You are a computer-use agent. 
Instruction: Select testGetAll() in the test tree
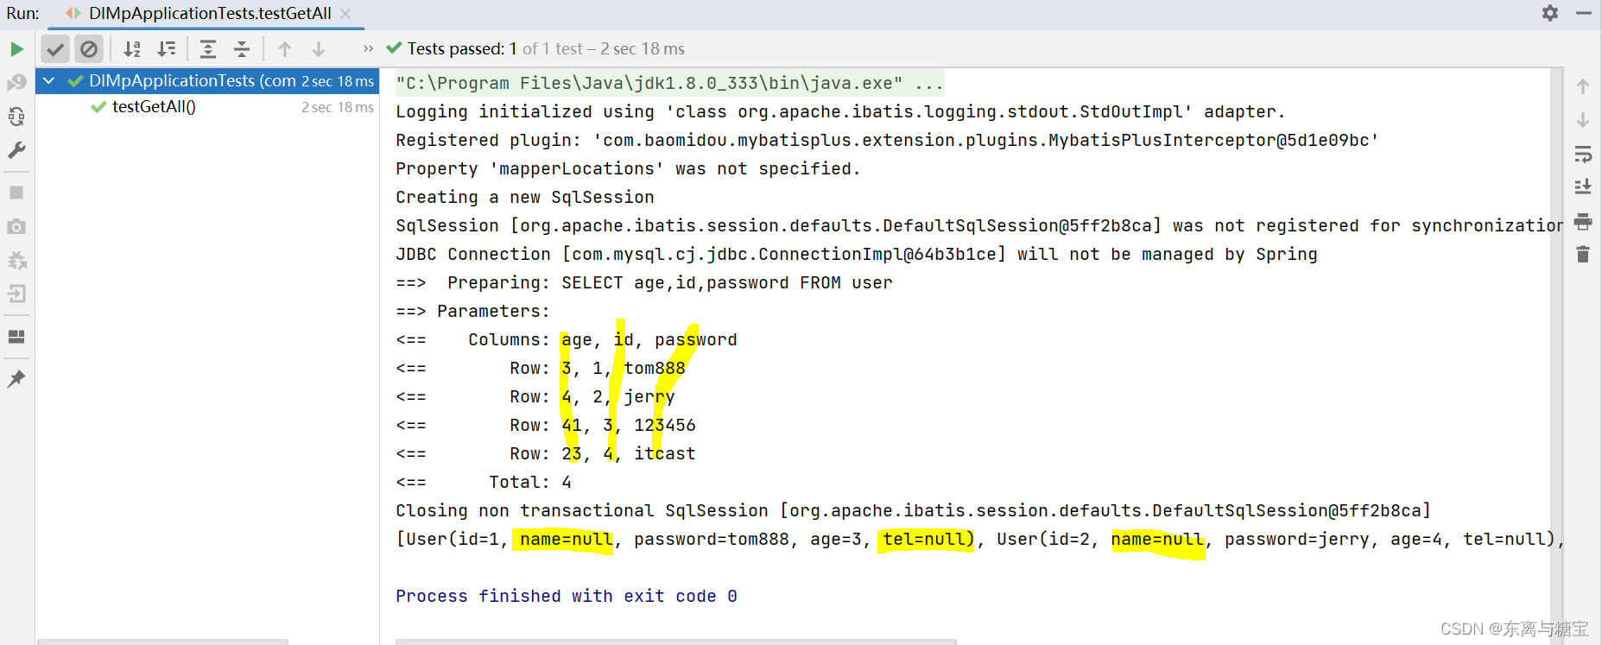[154, 107]
